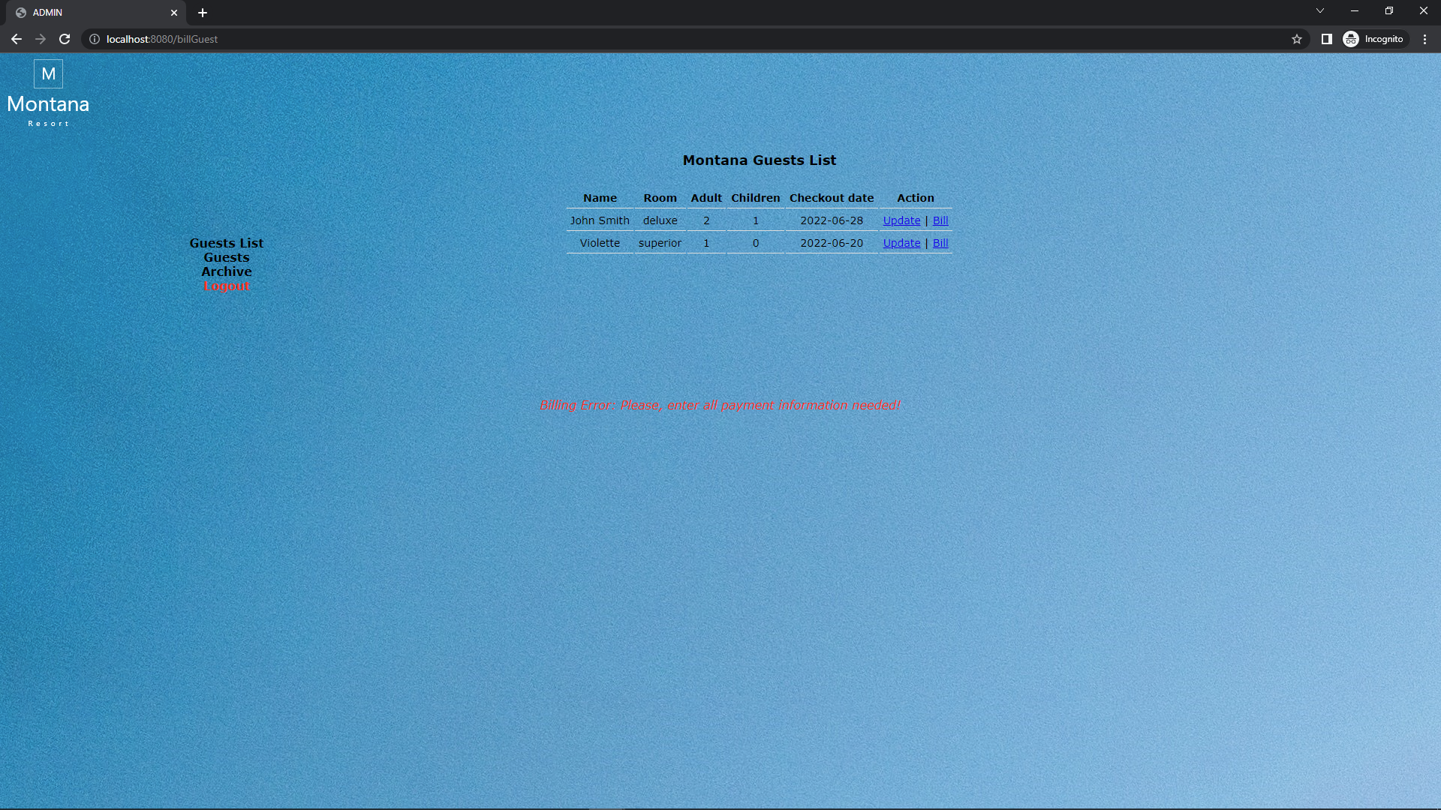The image size is (1441, 810).
Task: Select Guests in the sidebar menu
Action: [226, 256]
